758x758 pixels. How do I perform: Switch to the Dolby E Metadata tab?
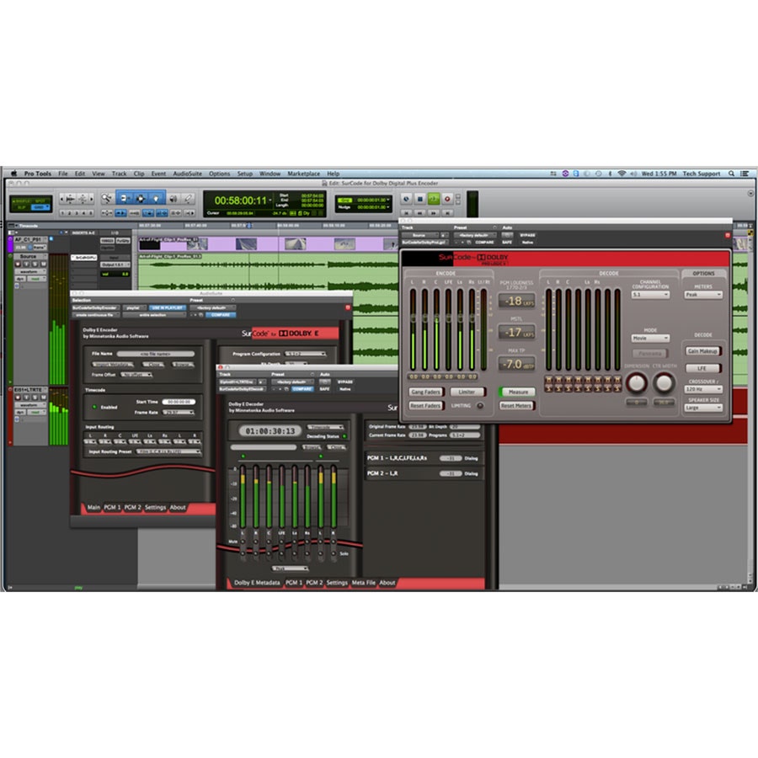[x=257, y=583]
